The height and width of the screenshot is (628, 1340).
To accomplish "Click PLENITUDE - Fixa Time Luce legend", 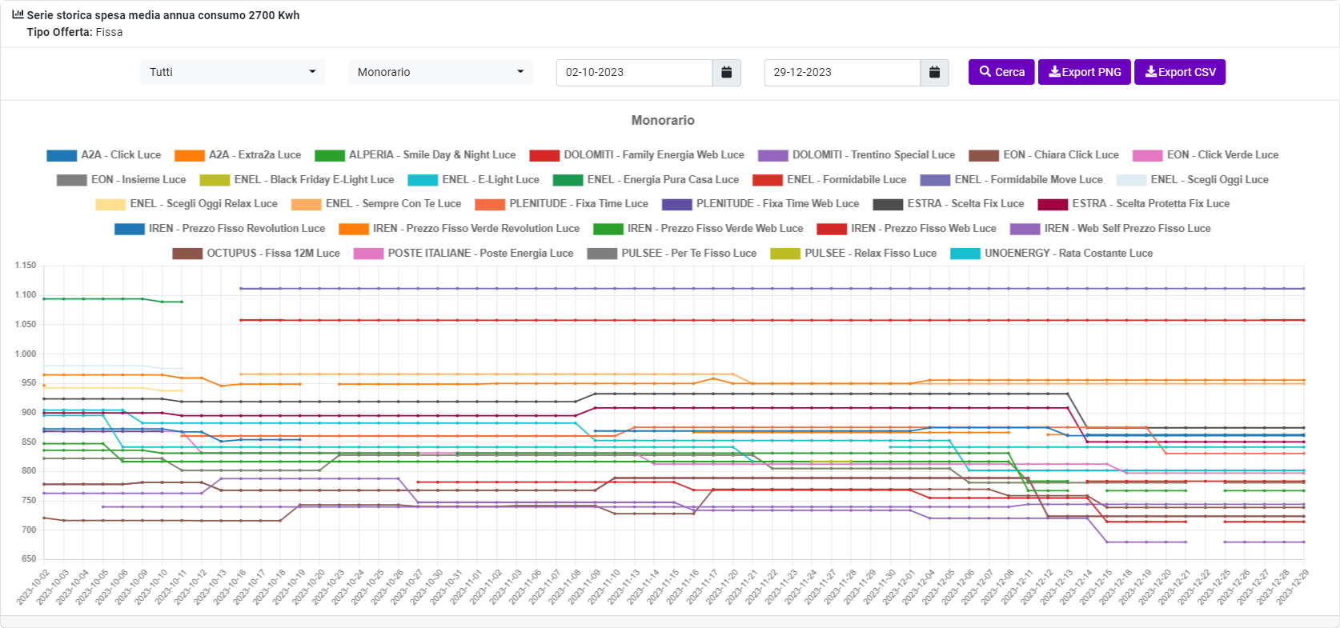I will pyautogui.click(x=562, y=204).
